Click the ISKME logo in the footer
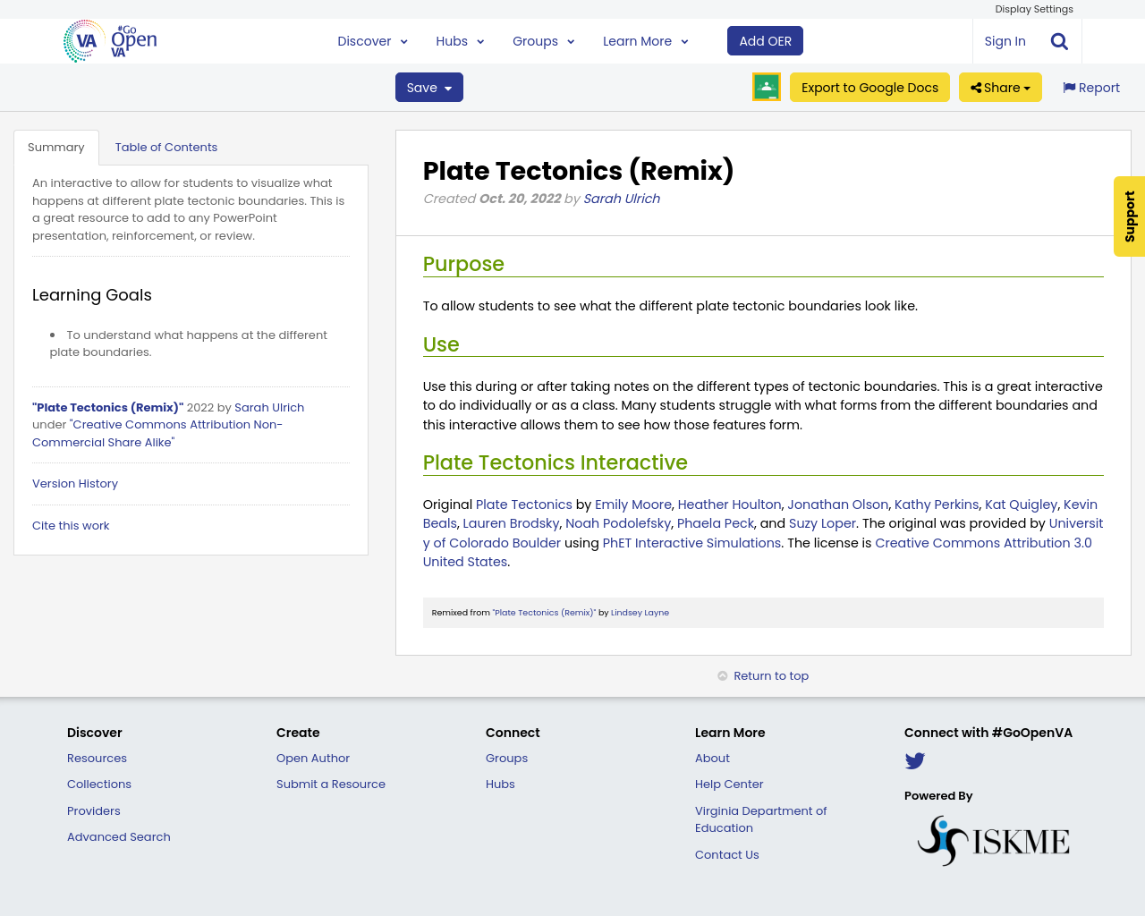The width and height of the screenshot is (1145, 916). 993,839
